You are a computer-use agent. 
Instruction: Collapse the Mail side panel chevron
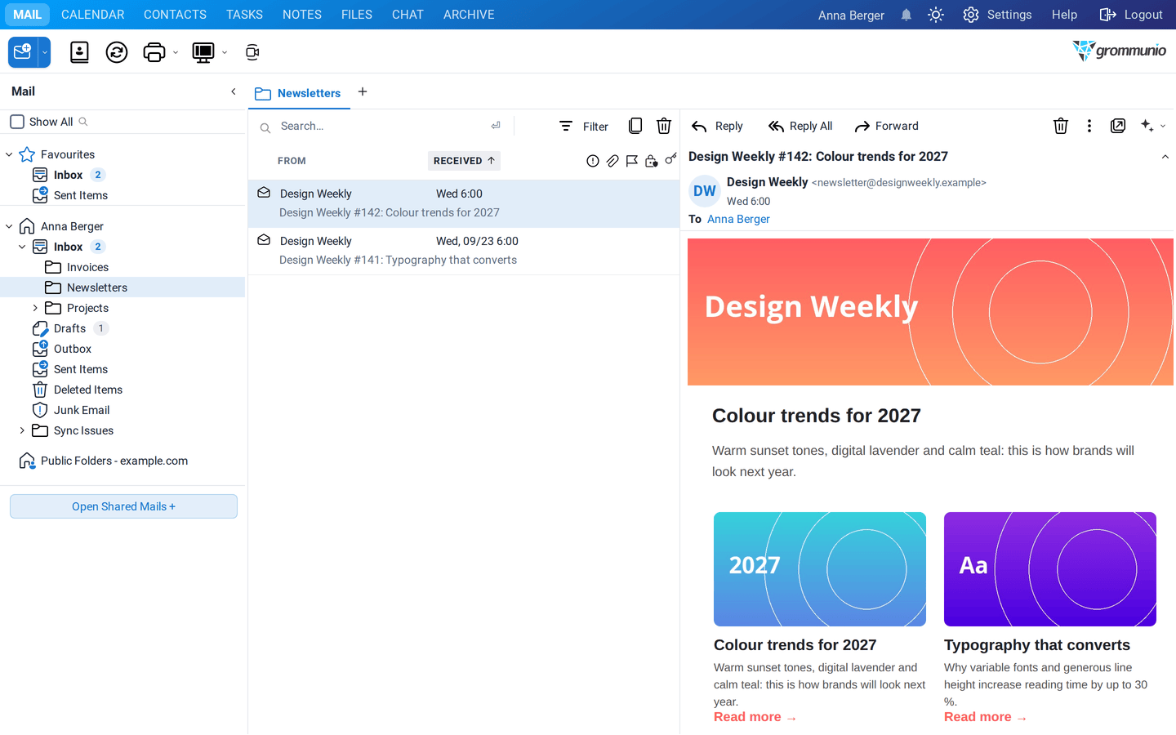[234, 91]
